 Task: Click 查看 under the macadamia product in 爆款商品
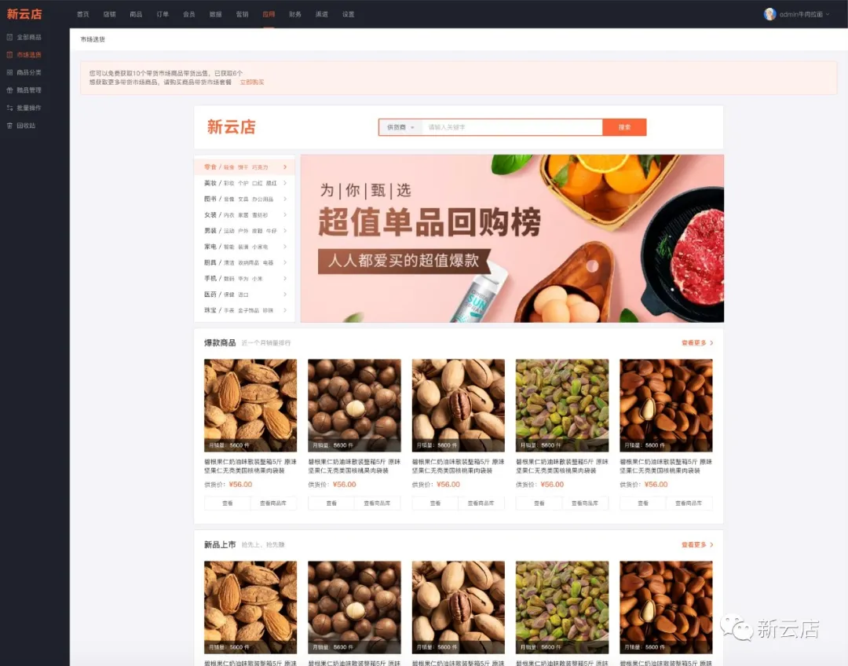point(331,503)
